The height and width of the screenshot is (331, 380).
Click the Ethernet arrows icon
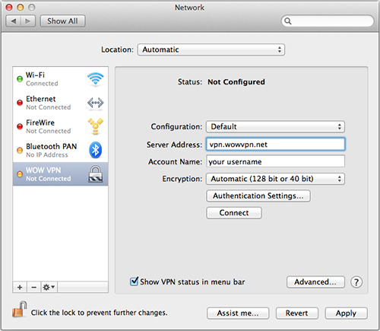coord(95,103)
